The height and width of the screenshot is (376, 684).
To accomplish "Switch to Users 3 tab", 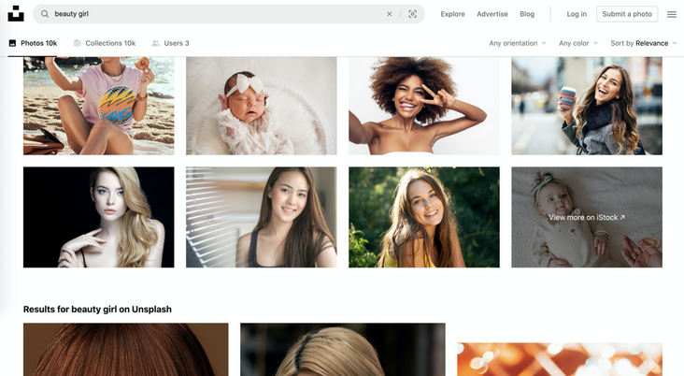I will (x=170, y=43).
